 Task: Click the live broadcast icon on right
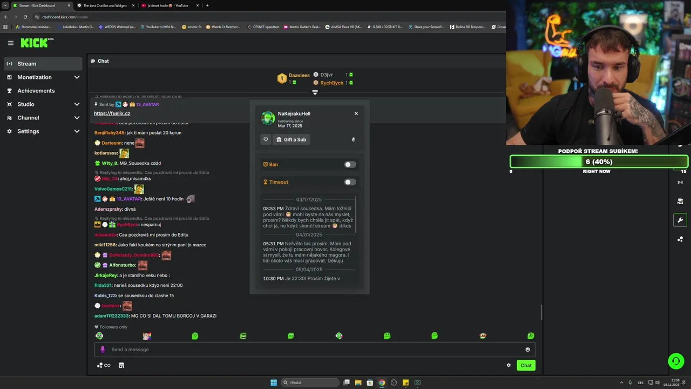point(680,182)
